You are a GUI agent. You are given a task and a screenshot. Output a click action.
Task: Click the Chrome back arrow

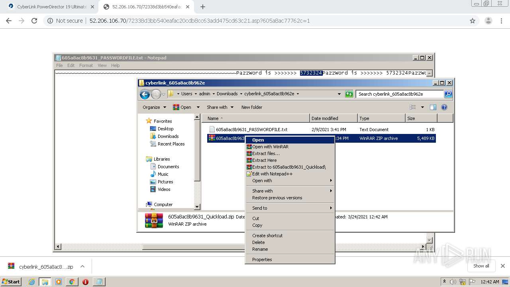click(9, 21)
